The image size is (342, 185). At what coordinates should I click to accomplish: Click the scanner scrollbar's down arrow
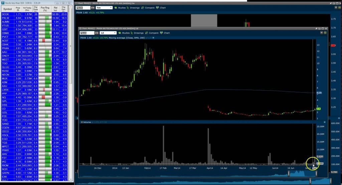pyautogui.click(x=70, y=179)
